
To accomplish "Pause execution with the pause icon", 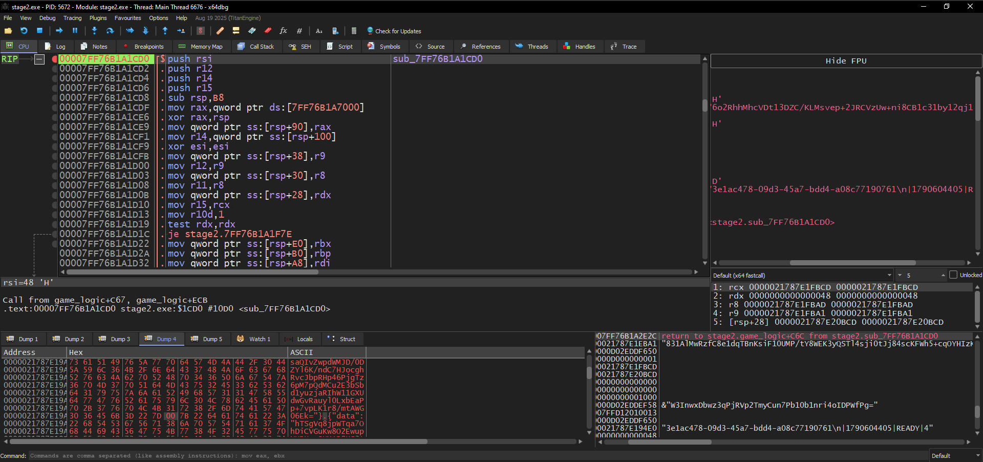I will coord(75,31).
